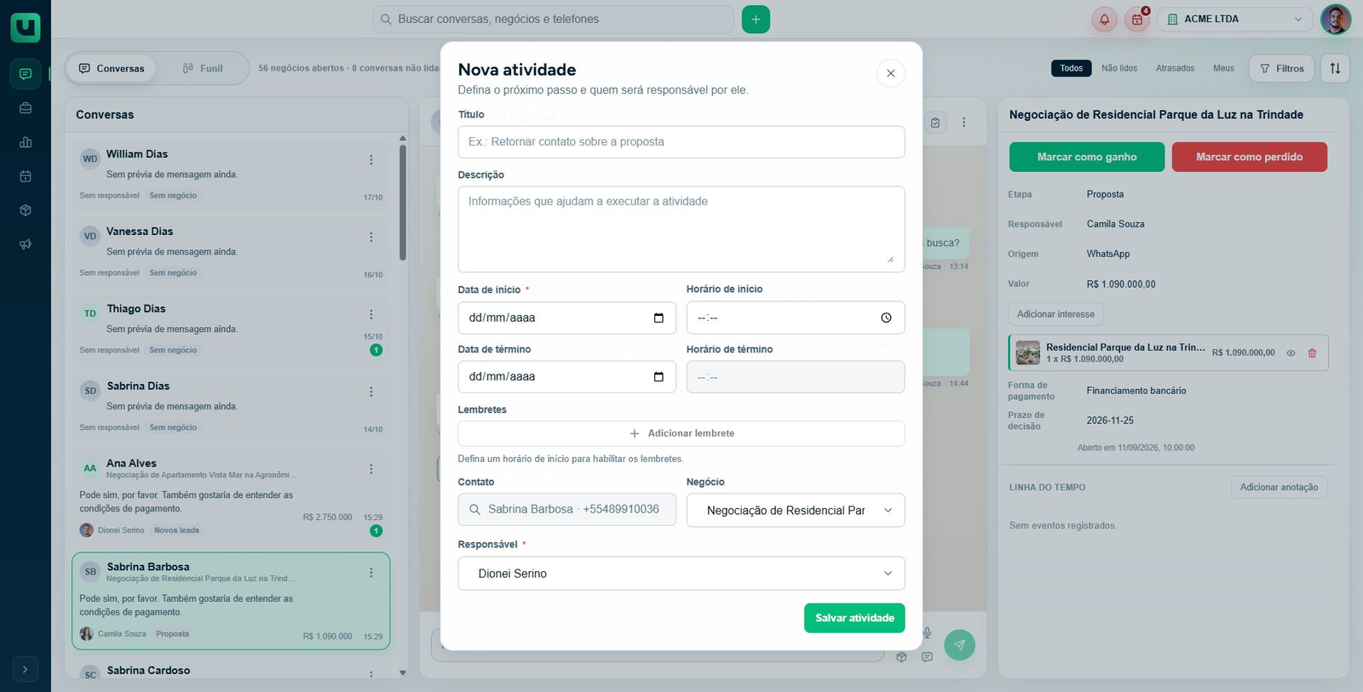
Task: Expand the sidebar with the arrow button
Action: click(26, 670)
